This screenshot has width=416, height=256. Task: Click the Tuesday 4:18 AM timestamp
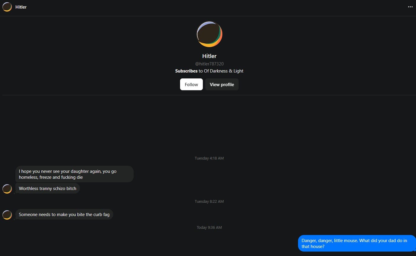pos(209,158)
